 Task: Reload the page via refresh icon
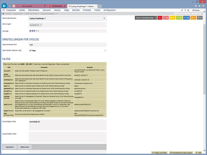[x=65, y=6]
